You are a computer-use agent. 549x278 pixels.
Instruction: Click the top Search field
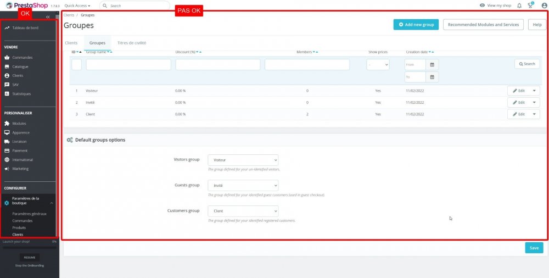tap(135, 5)
